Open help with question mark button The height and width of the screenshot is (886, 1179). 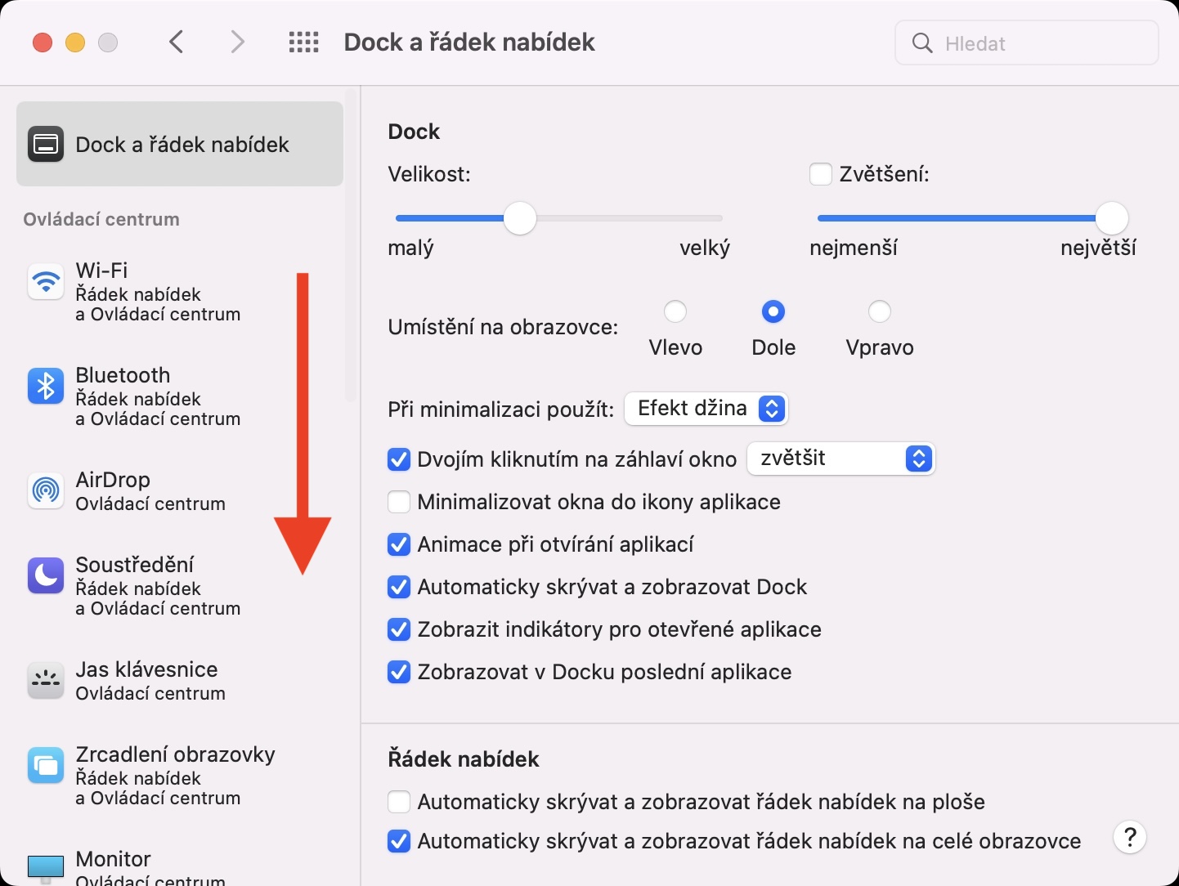click(1129, 837)
